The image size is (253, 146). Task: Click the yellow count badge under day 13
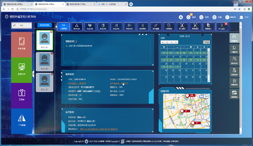click(x=177, y=67)
